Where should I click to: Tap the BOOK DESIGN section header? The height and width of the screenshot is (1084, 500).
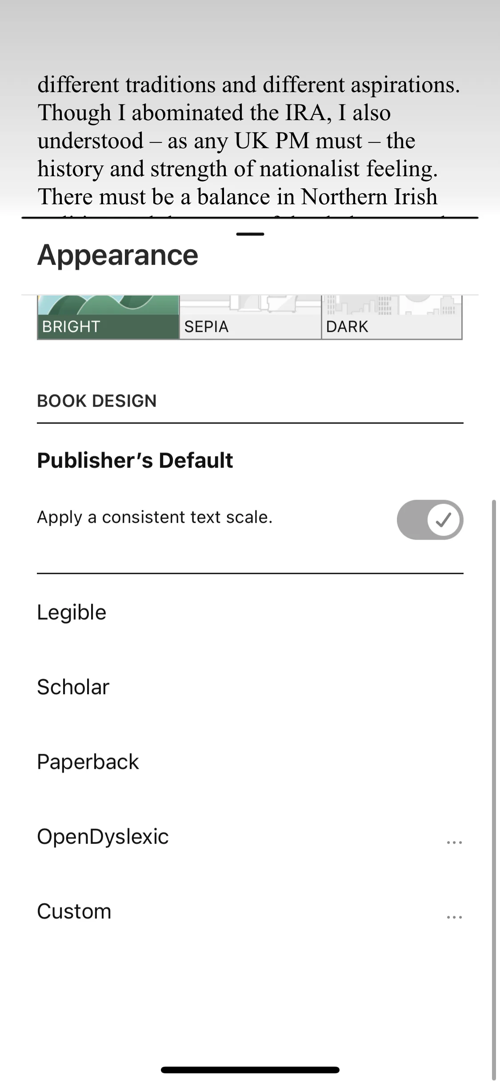(97, 401)
